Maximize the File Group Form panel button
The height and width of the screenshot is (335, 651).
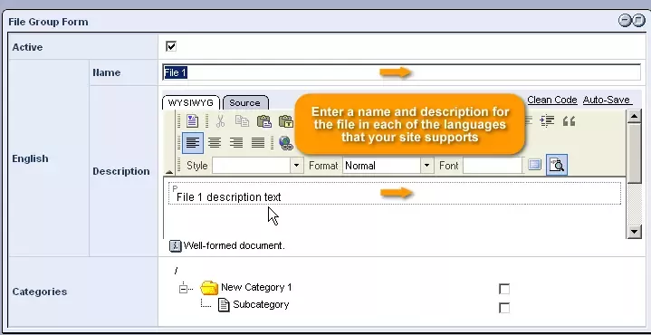638,20
